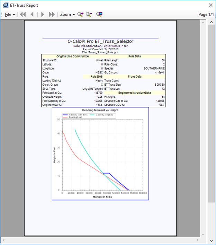This screenshot has height=245, width=216.
Task: Click the Rule 250B value
Action: click(97, 77)
